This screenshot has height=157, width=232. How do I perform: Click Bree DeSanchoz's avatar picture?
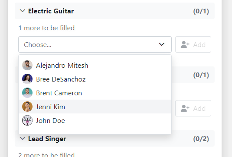[x=27, y=79]
